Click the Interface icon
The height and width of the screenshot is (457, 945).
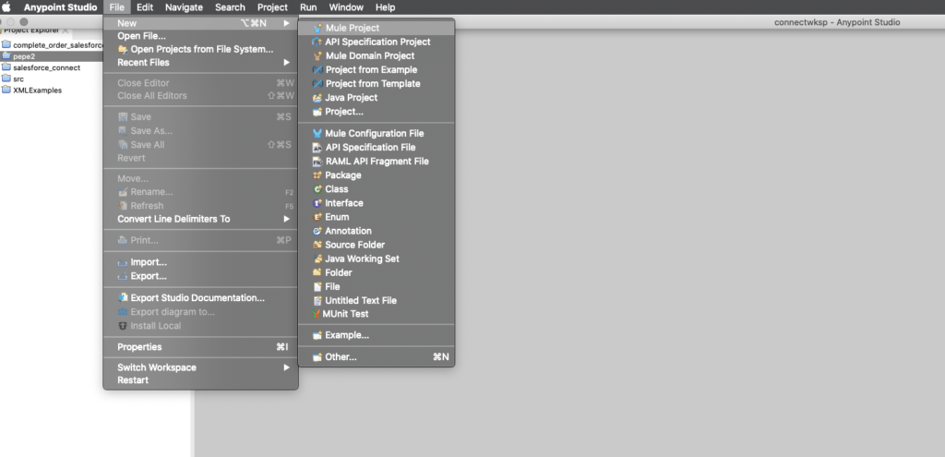[317, 203]
